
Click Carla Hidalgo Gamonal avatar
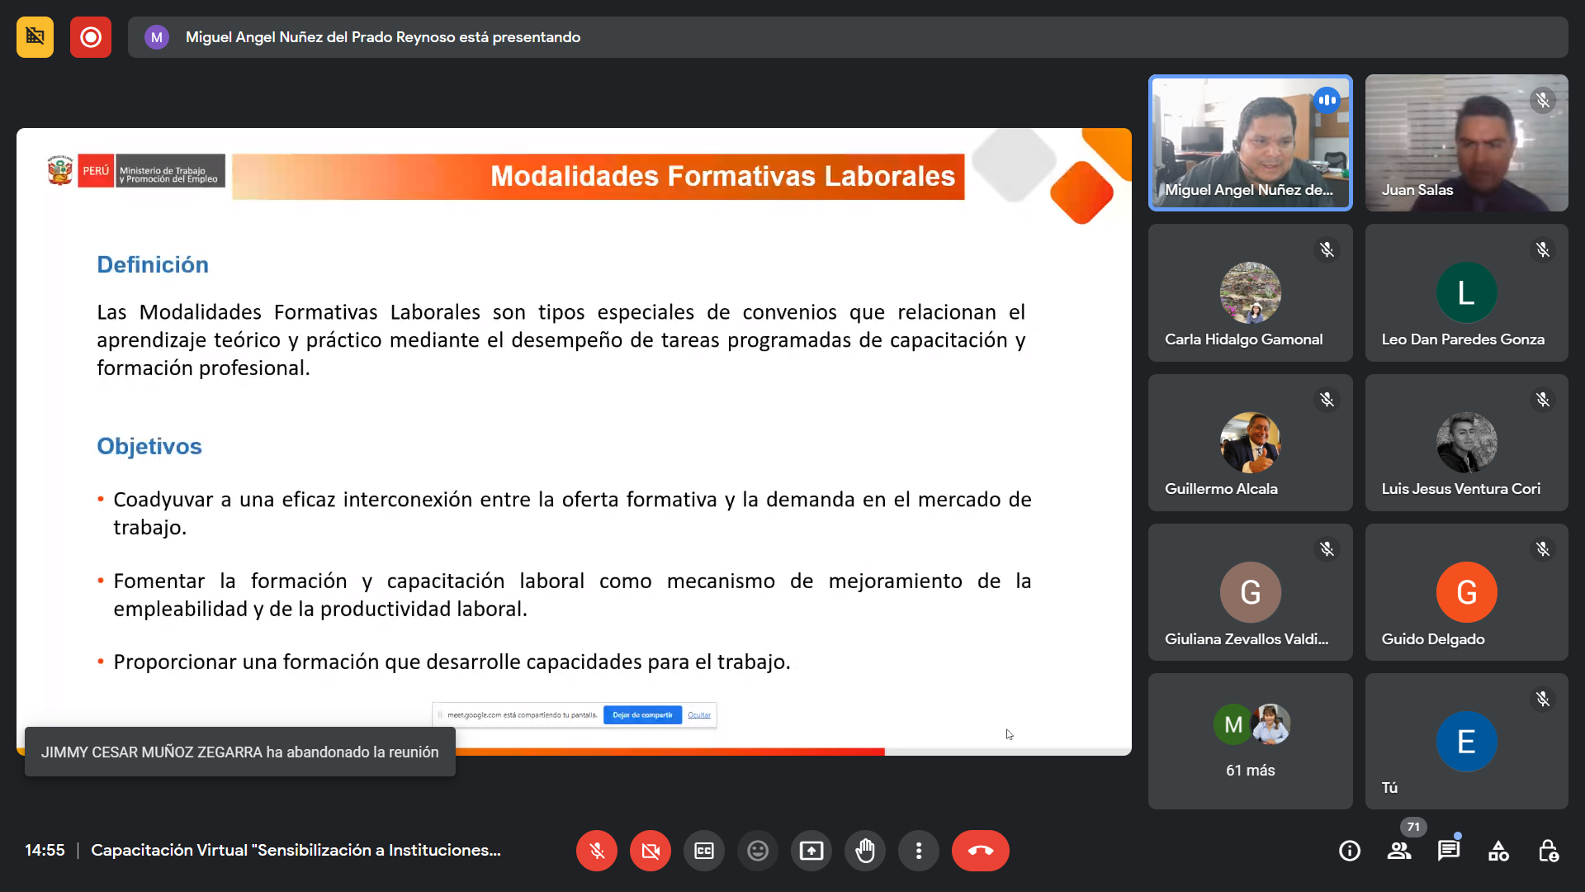1251,292
